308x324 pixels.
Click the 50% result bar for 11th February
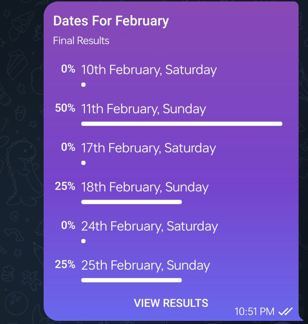182,124
